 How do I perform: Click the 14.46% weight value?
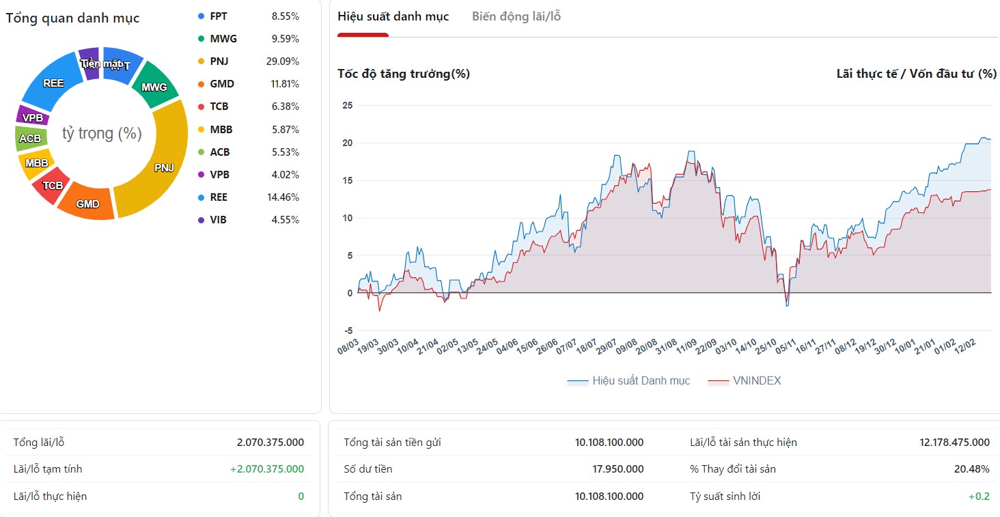click(x=283, y=197)
